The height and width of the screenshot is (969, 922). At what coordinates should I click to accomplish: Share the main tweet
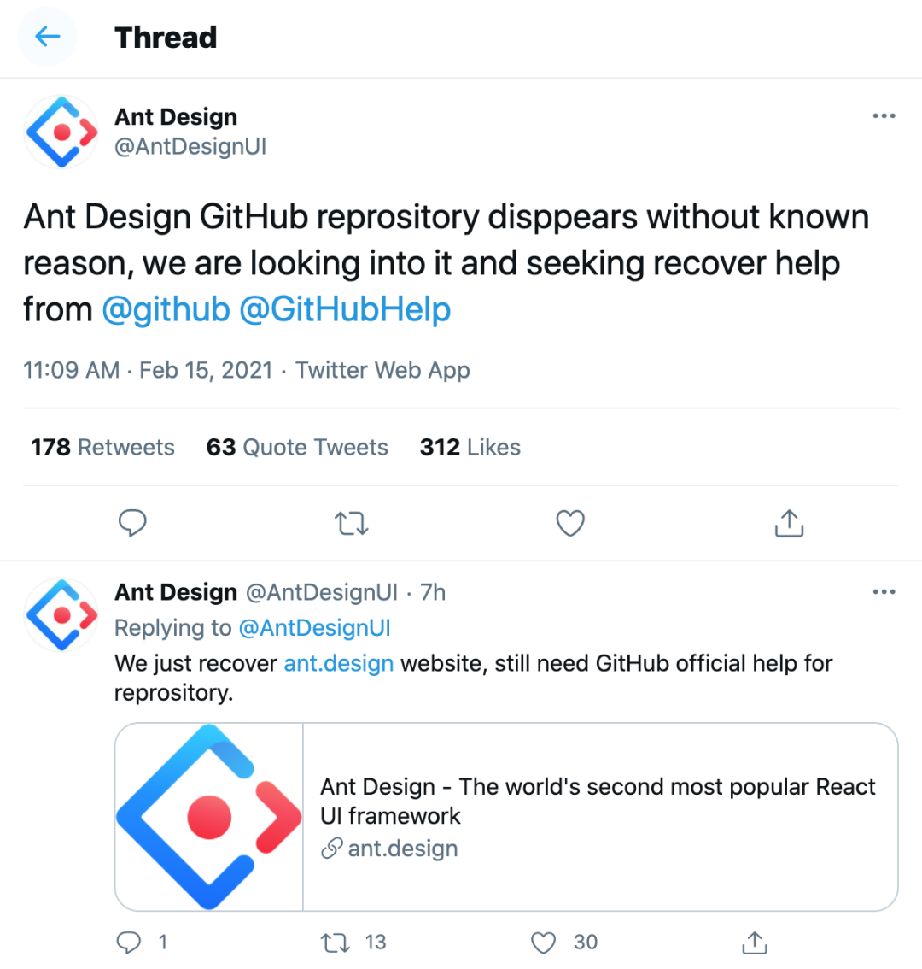click(x=789, y=523)
